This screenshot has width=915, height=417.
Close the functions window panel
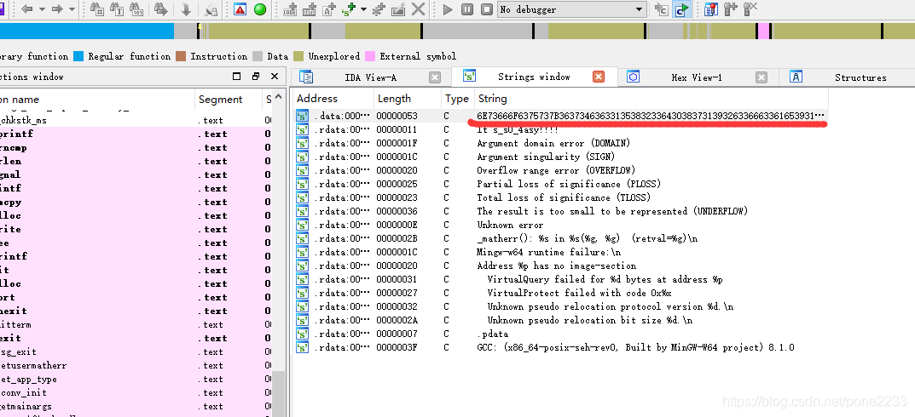[x=275, y=77]
